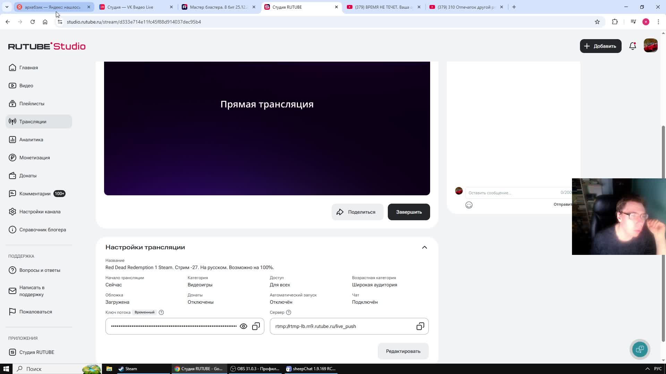Bookmark this page with star icon
The height and width of the screenshot is (374, 666).
pyautogui.click(x=597, y=22)
